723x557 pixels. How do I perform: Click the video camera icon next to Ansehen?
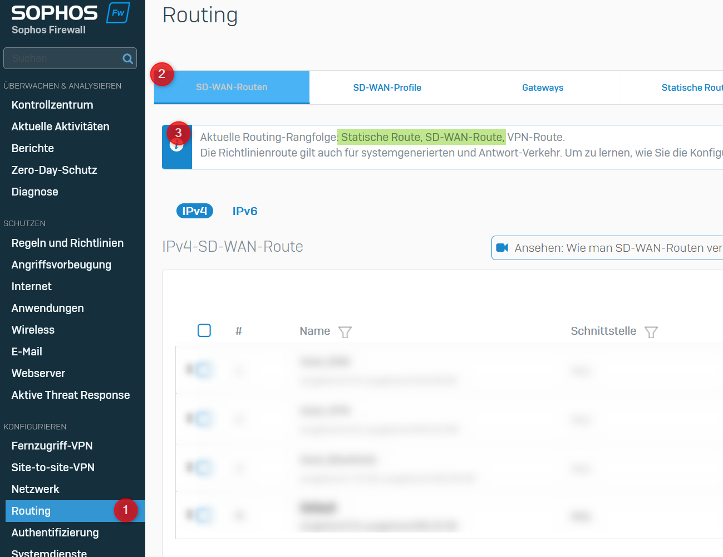click(502, 248)
